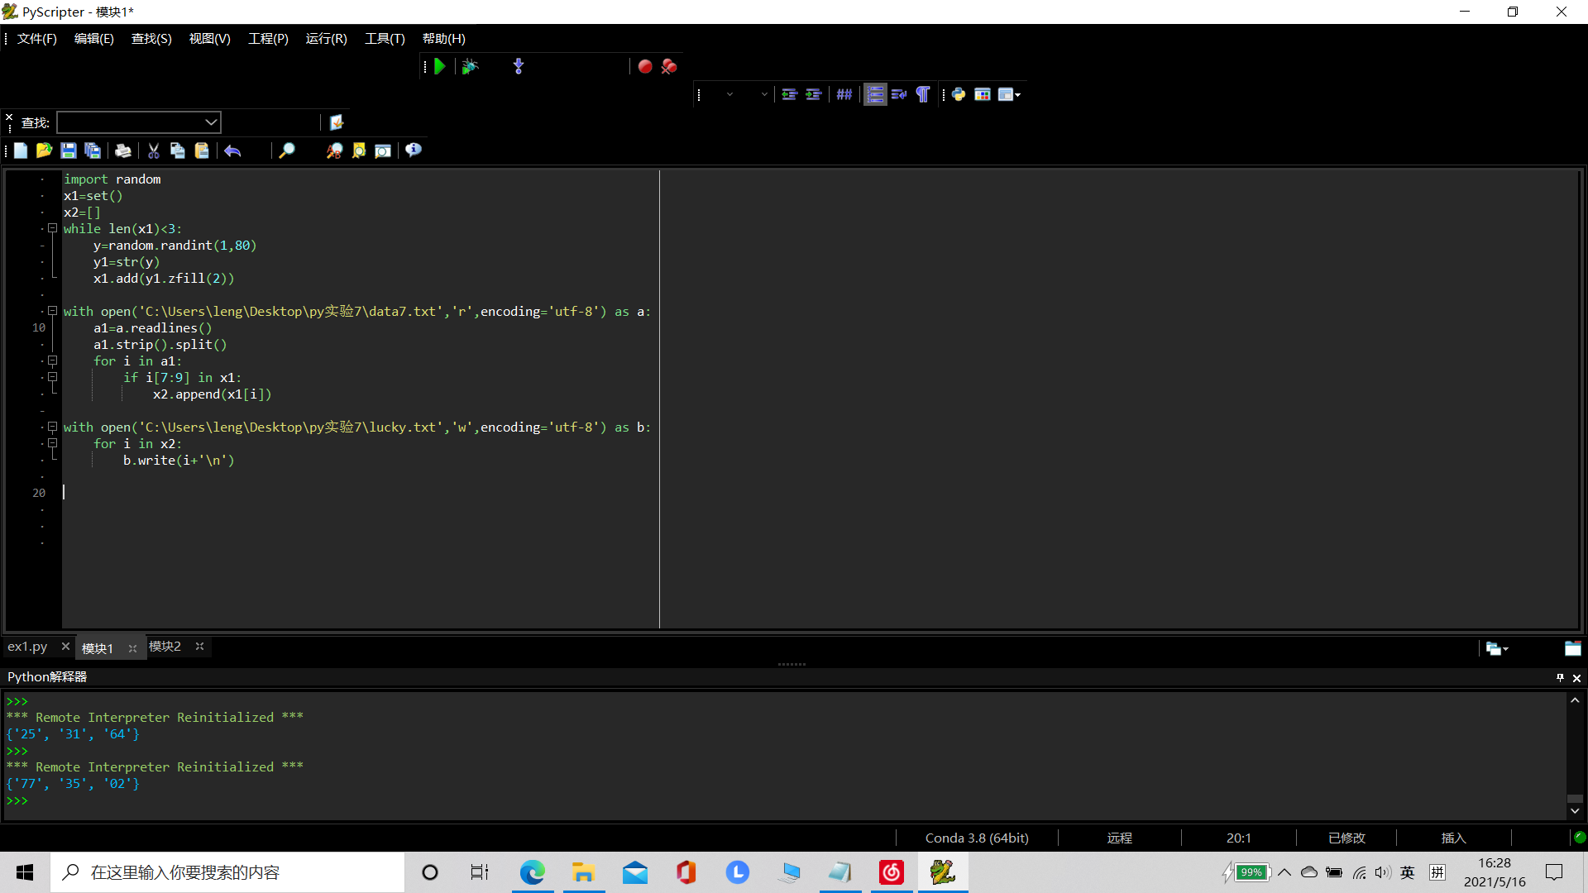
Task: Click the Cut scissors icon
Action: point(153,150)
